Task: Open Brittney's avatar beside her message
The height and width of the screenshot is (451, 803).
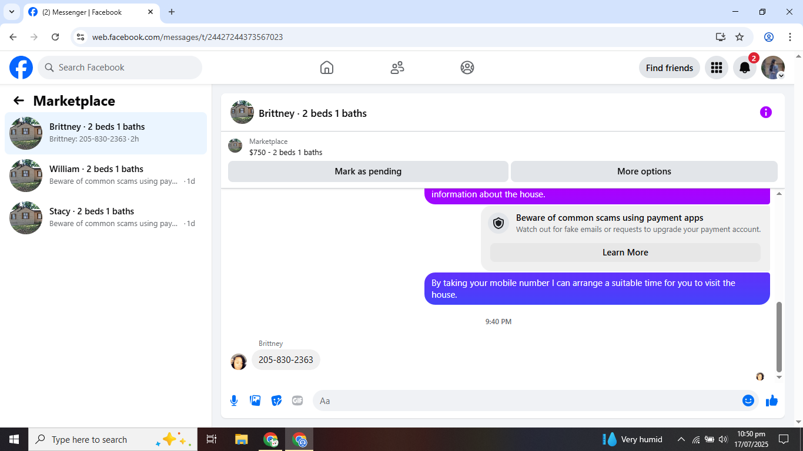Action: (x=239, y=361)
